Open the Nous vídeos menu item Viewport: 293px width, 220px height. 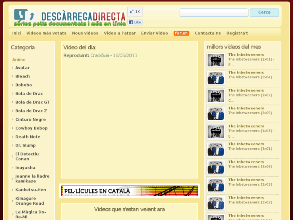85,33
